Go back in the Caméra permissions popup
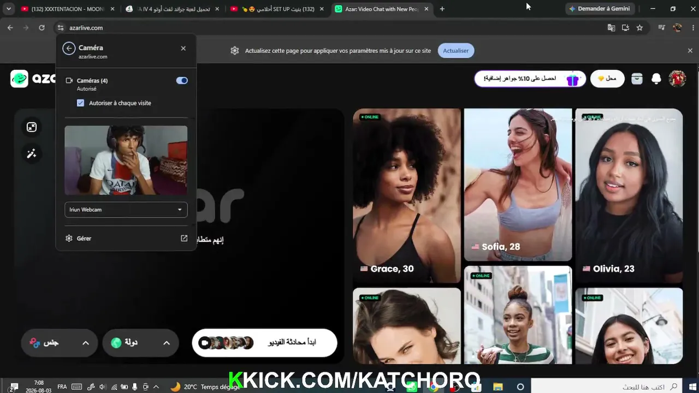The image size is (699, 393). [x=69, y=48]
